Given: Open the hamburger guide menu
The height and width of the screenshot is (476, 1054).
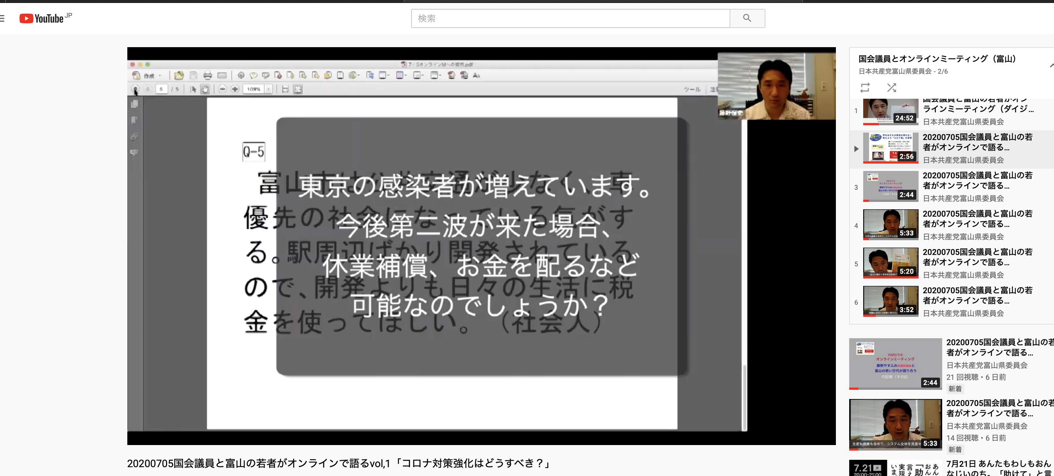Looking at the screenshot, I should [3, 18].
